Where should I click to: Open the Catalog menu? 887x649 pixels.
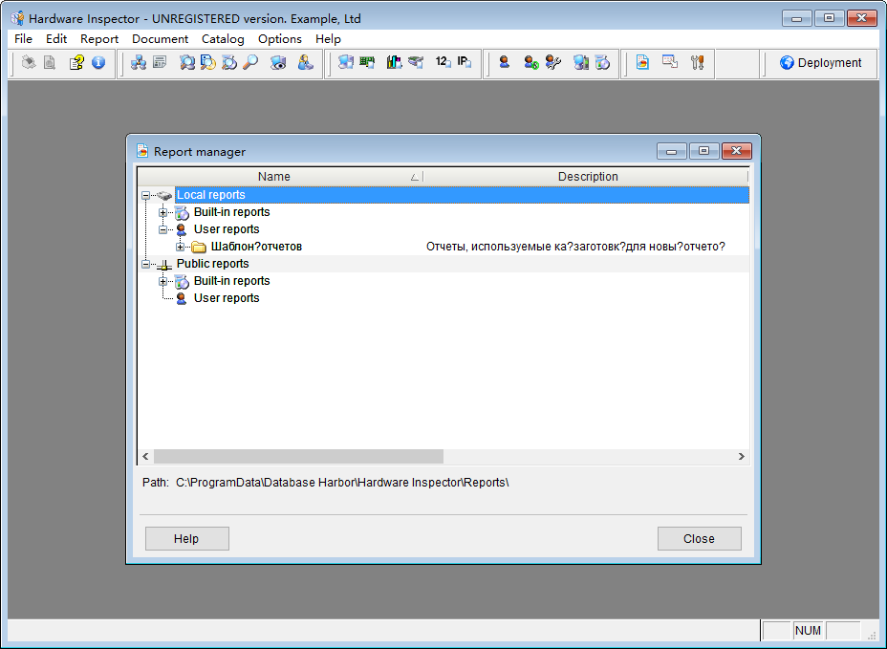(223, 39)
